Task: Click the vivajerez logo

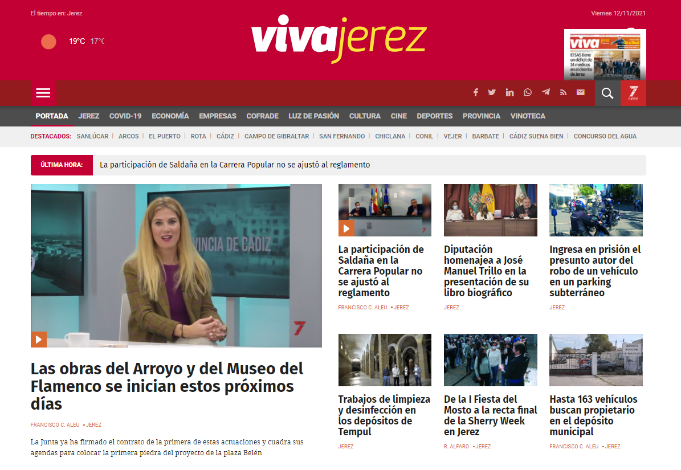Action: [x=339, y=39]
